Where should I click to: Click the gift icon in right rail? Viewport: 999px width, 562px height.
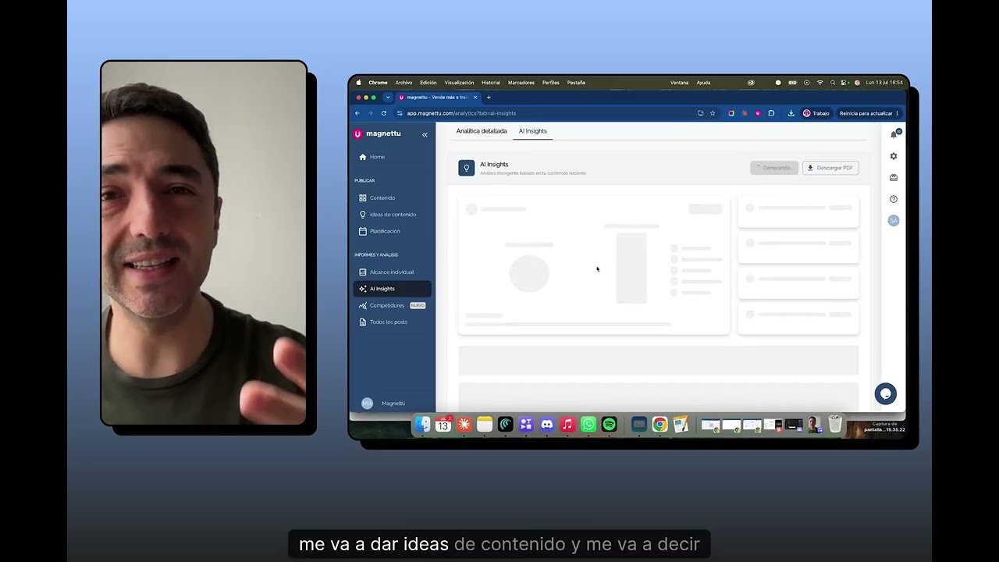[x=894, y=177]
